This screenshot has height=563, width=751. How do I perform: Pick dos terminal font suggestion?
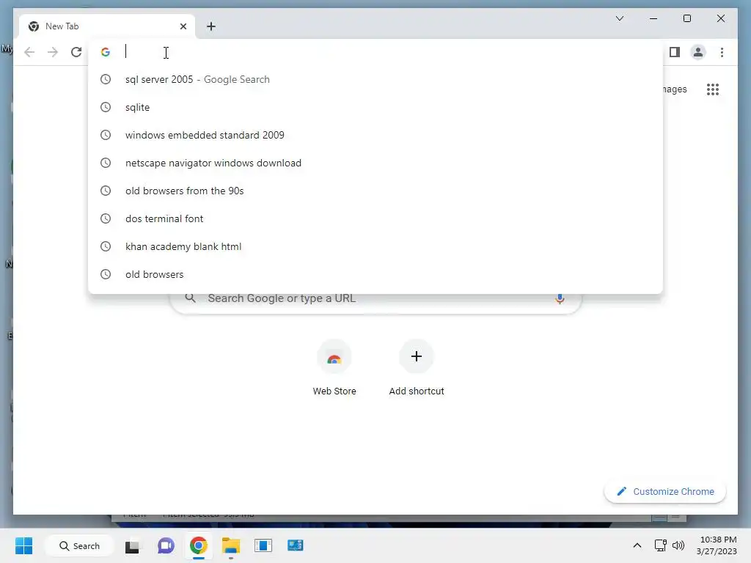pyautogui.click(x=375, y=218)
